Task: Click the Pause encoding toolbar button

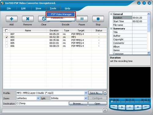Action: [x=82, y=19]
